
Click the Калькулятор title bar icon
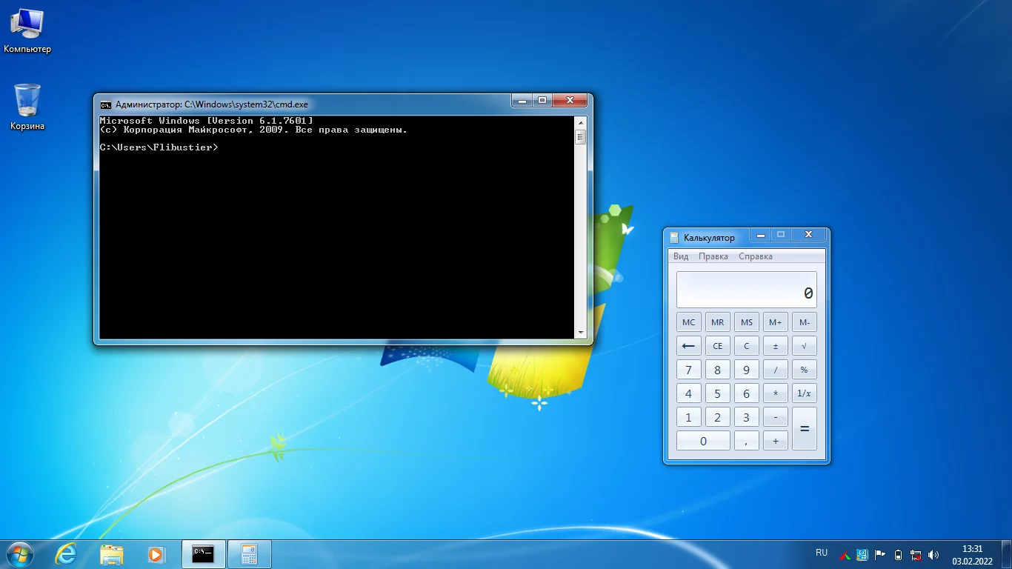[x=674, y=238]
